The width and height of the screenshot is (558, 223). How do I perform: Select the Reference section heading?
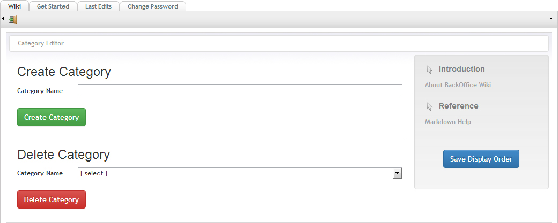coord(458,106)
